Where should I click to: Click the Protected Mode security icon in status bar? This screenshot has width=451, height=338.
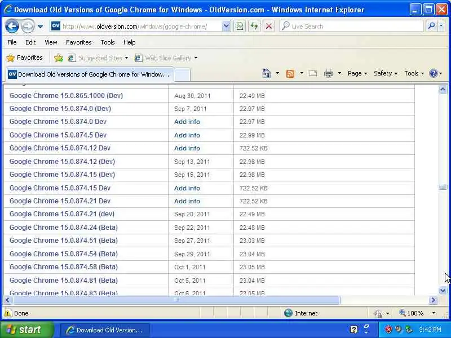pos(378,313)
